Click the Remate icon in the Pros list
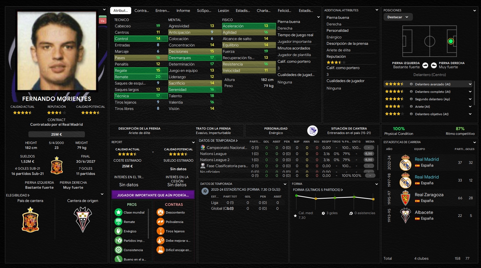481x268 pixels. tap(118, 222)
